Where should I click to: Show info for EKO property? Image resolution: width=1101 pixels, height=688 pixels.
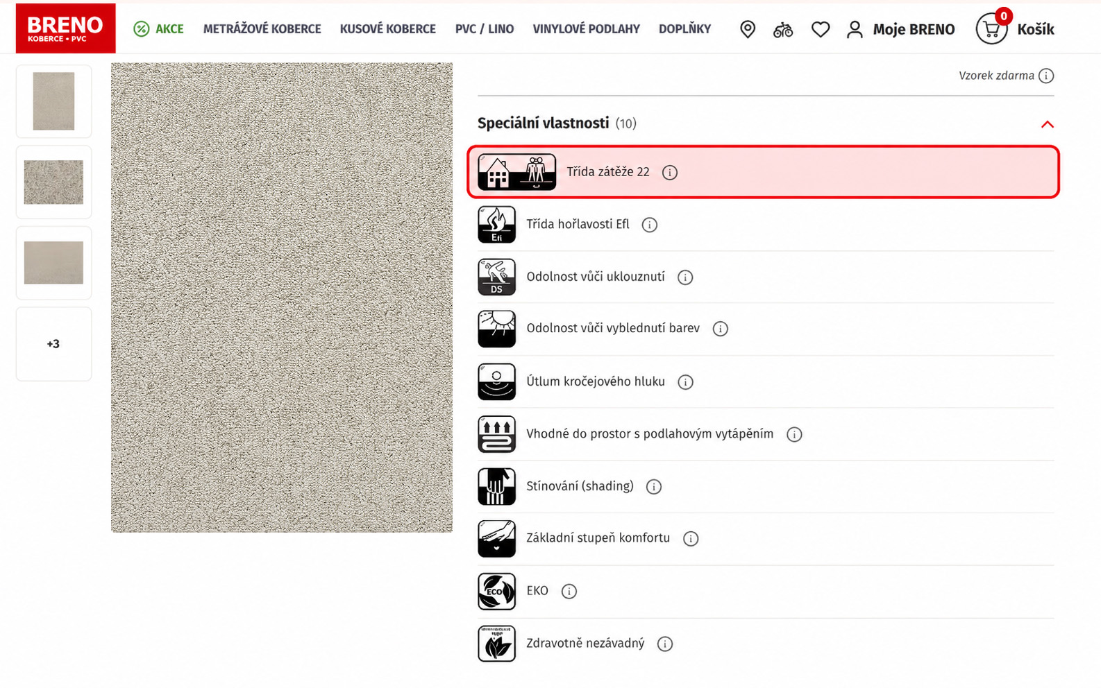pos(569,592)
